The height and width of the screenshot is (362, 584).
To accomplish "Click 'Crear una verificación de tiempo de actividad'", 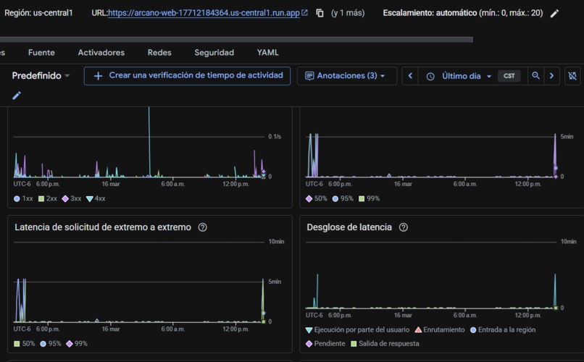I will point(187,76).
